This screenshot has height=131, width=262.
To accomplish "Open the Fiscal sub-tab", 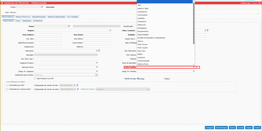I will pyautogui.click(x=18, y=21).
